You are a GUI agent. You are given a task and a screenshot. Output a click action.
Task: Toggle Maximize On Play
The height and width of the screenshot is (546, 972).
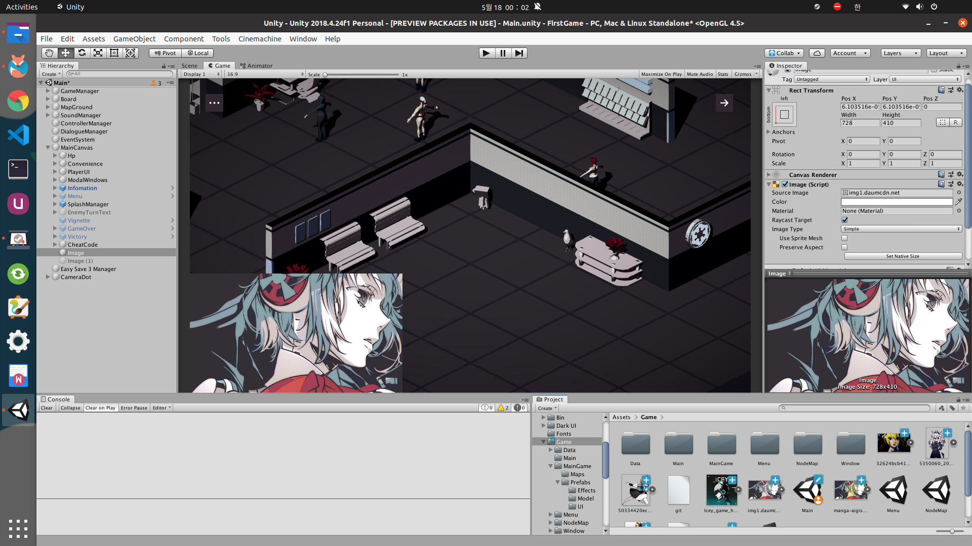pos(661,74)
